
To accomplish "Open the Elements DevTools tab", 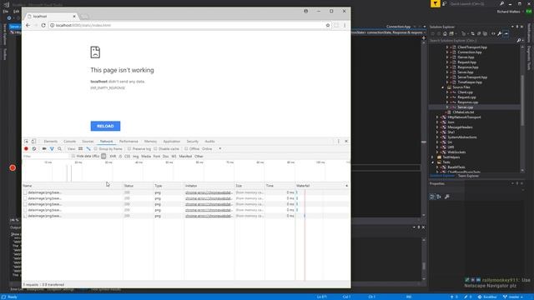I will [x=50, y=142].
